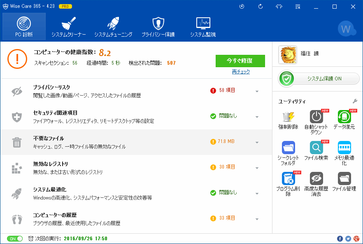This screenshot has height=244, width=363.
Task: Click the clock-arrow icon in title bar
Action: pos(242,7)
